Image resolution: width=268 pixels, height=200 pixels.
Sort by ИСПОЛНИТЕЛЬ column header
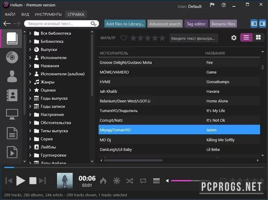(x=114, y=53)
